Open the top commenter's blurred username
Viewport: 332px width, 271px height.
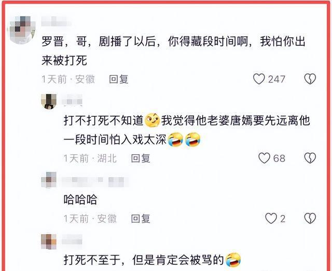(57, 21)
